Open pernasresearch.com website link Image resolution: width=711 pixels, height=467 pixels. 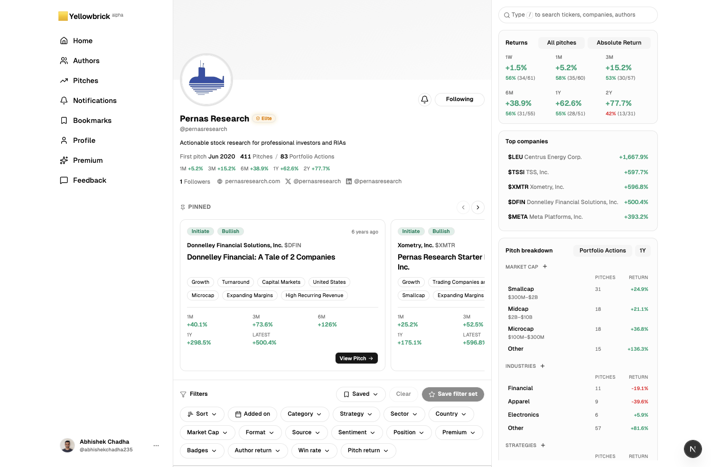tap(249, 181)
